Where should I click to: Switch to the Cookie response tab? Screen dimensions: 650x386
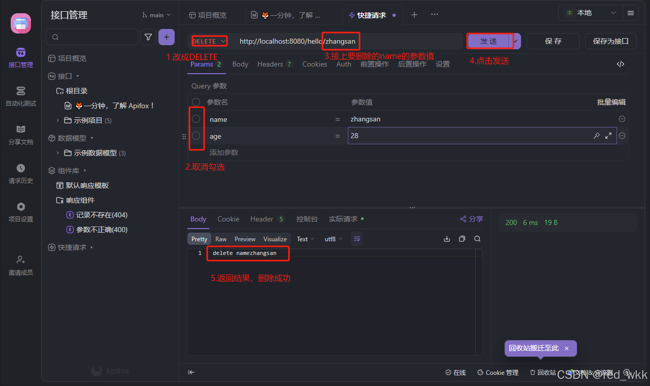click(x=228, y=219)
